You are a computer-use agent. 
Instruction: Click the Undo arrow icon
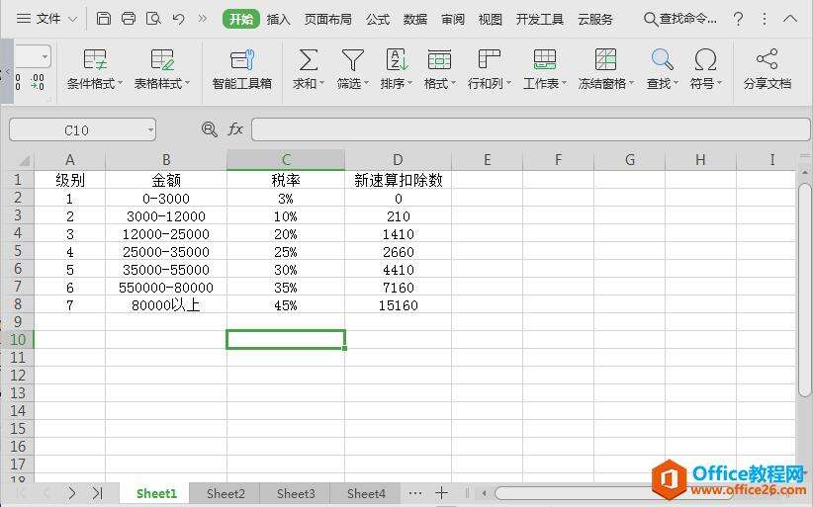coord(178,19)
